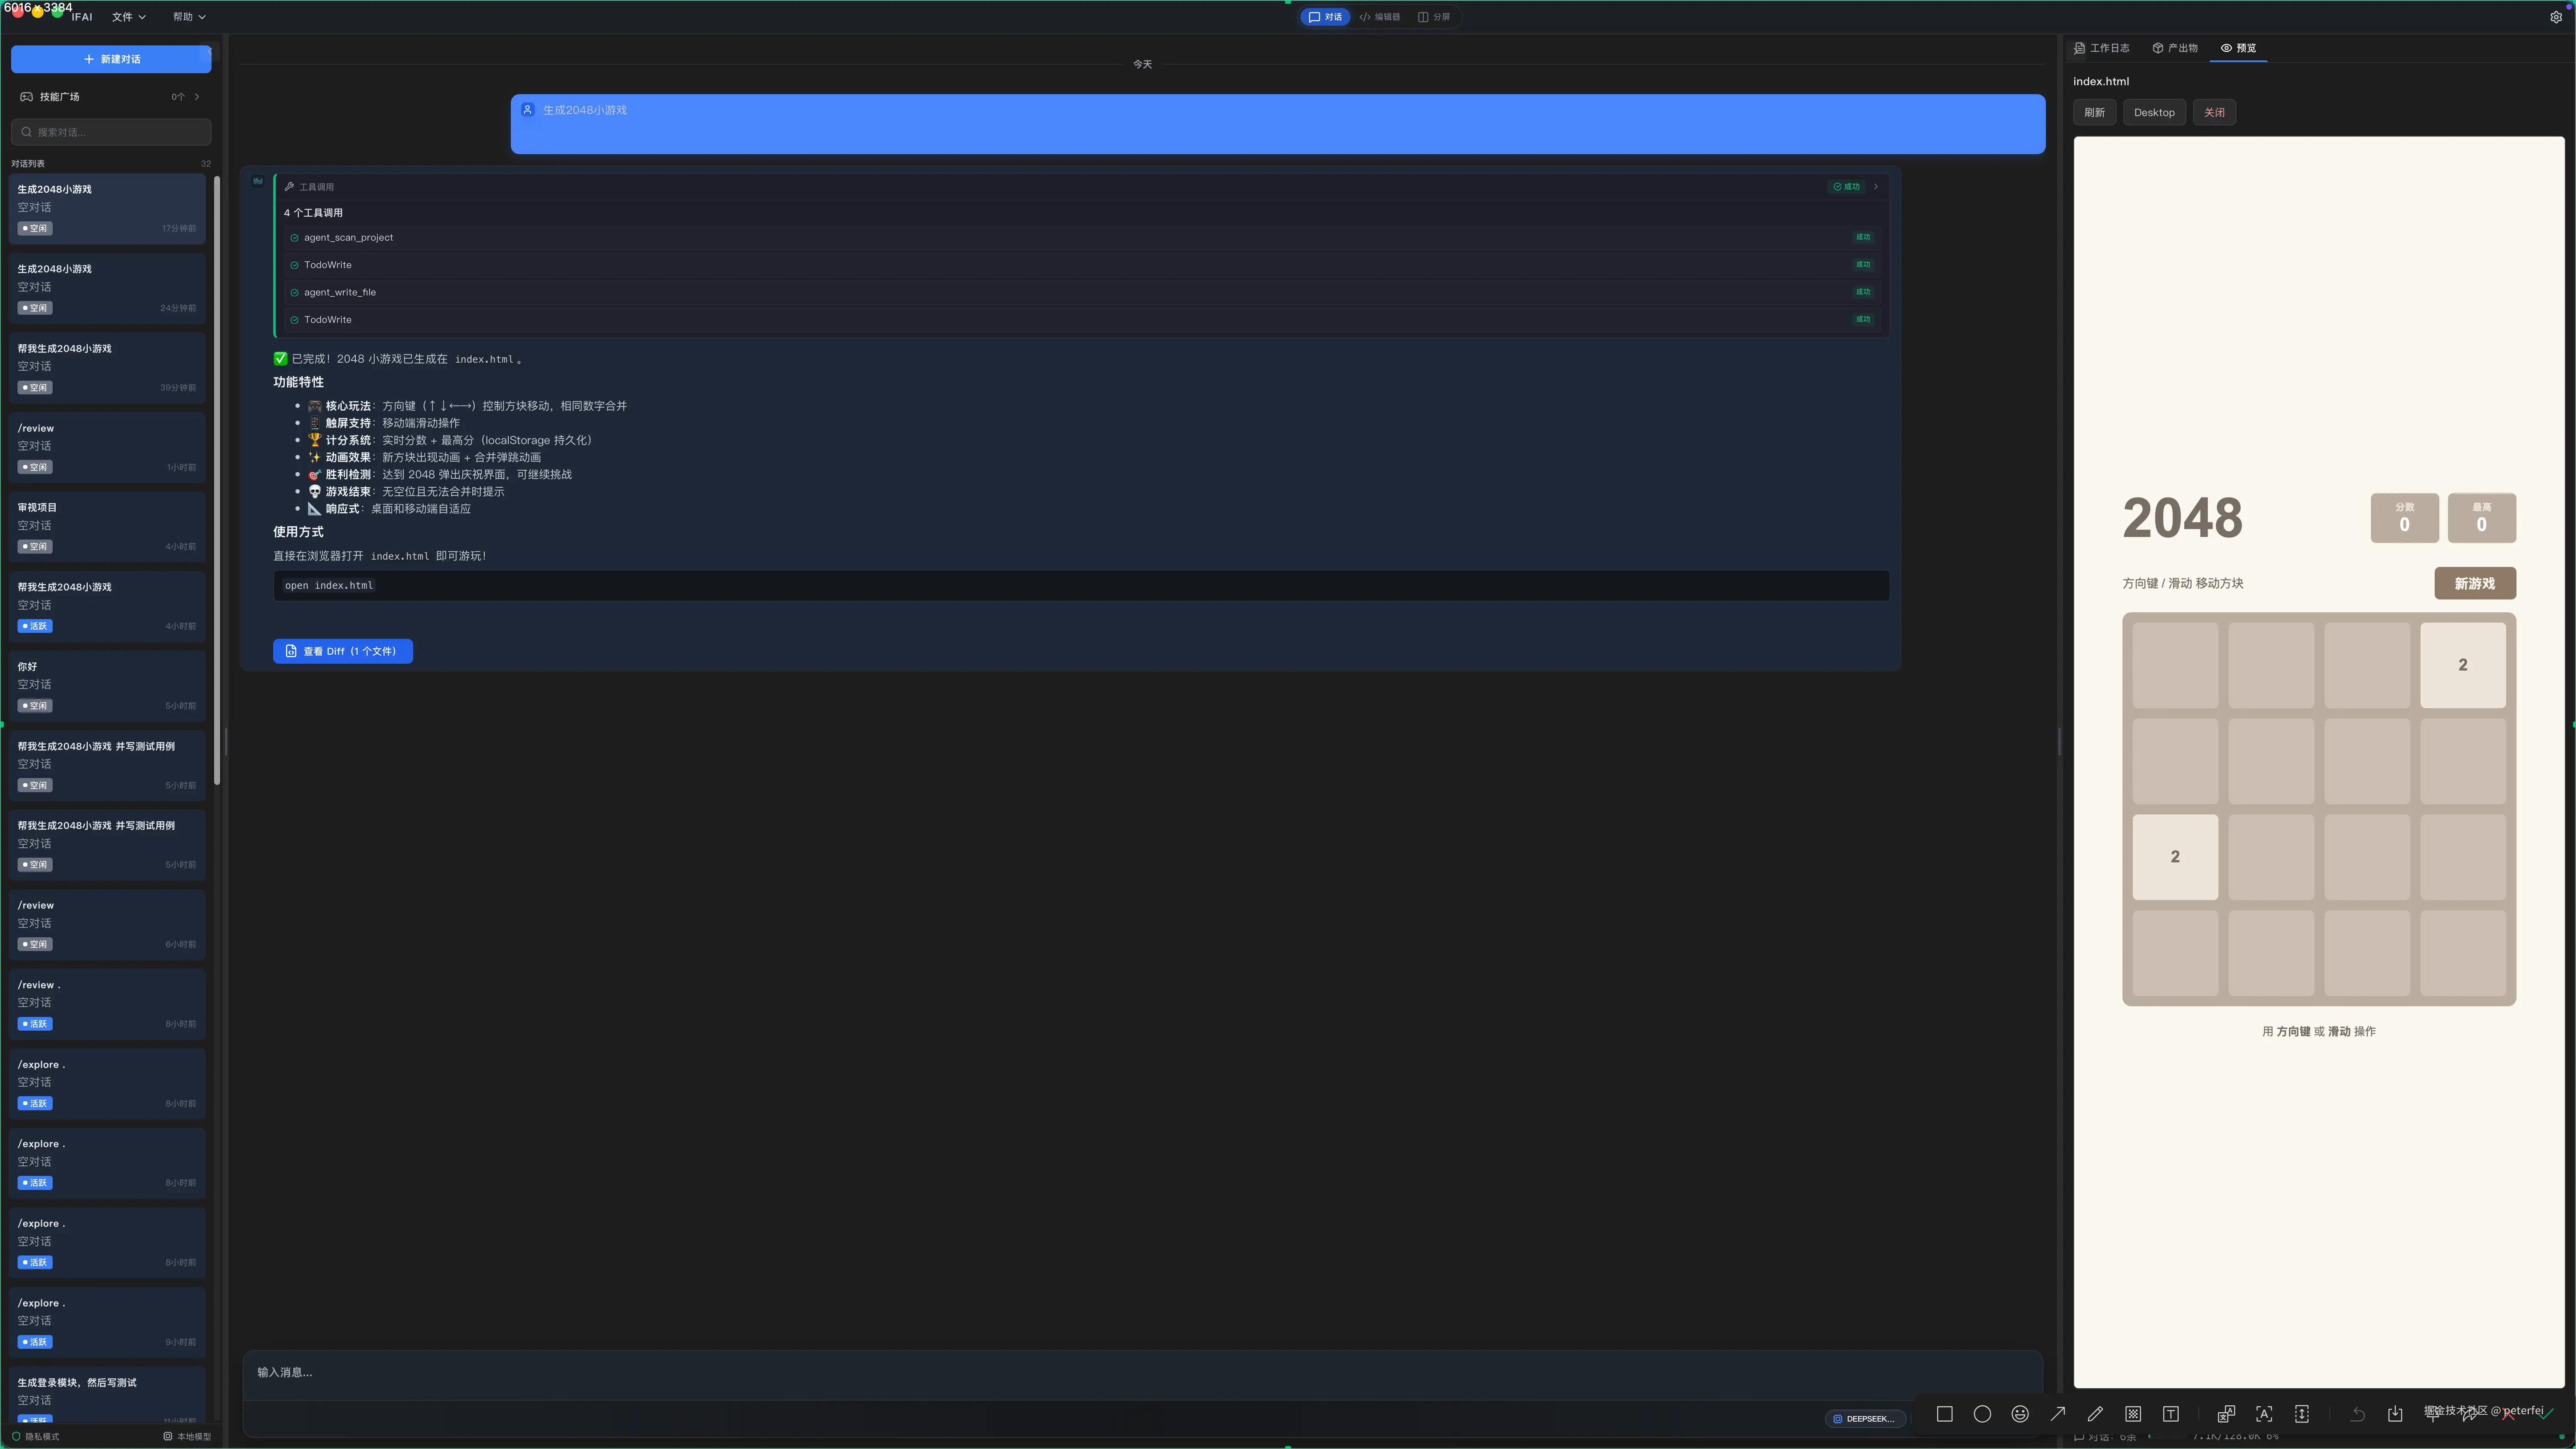Click the local model chip icon
Viewport: 2576px width, 1449px height.
tap(168, 1436)
